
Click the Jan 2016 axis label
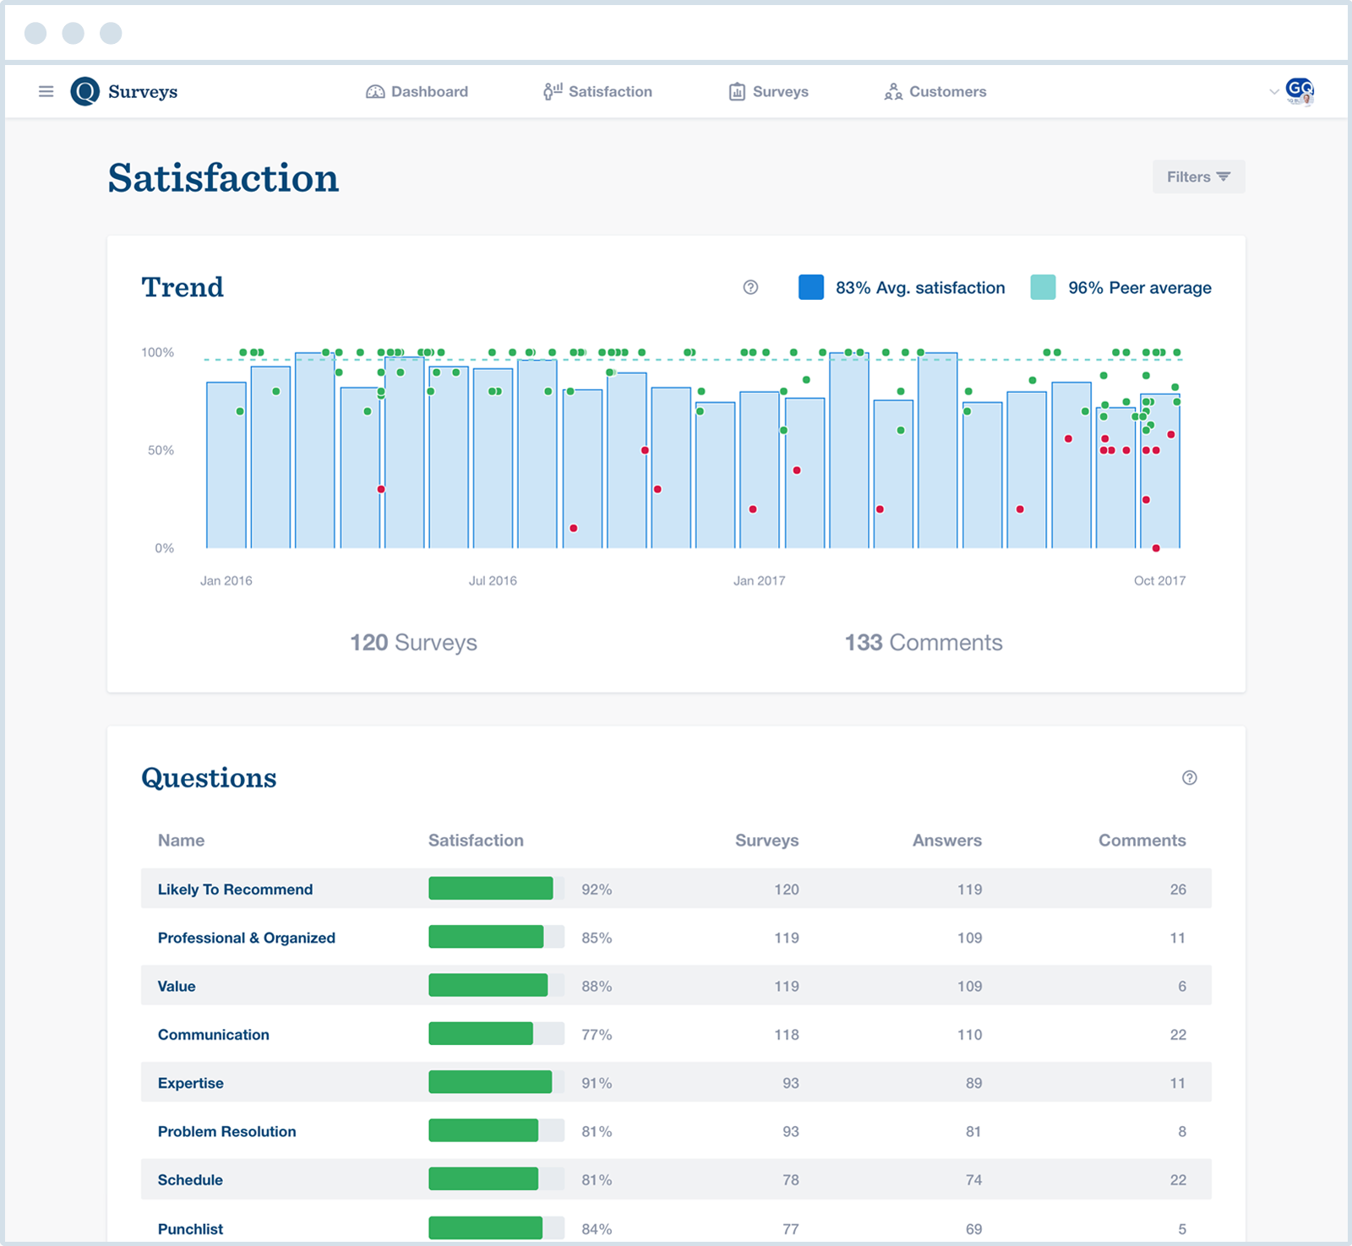pyautogui.click(x=226, y=581)
